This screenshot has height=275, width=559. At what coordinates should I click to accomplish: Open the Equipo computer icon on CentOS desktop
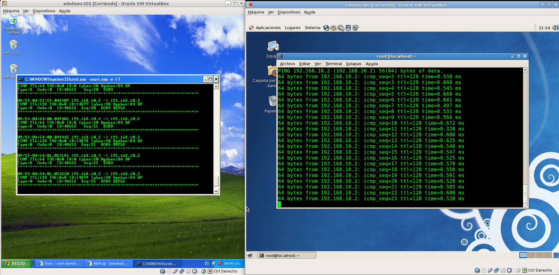(273, 46)
